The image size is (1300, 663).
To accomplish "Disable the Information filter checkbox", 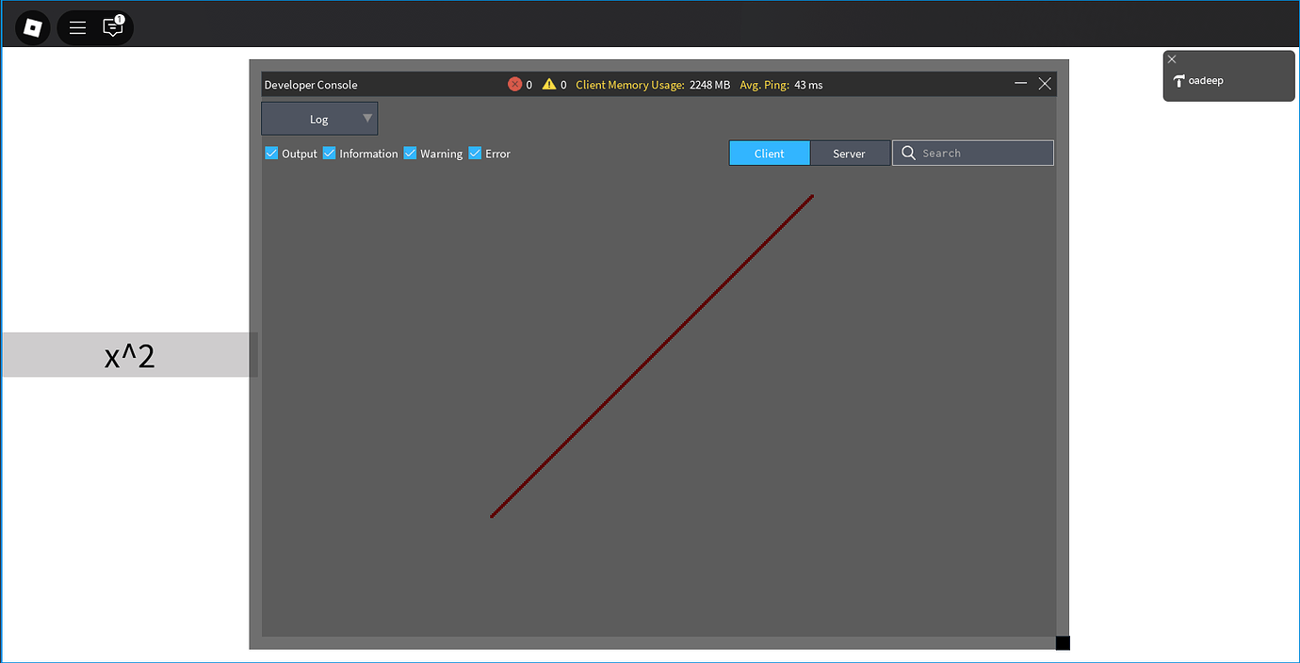I will click(329, 153).
